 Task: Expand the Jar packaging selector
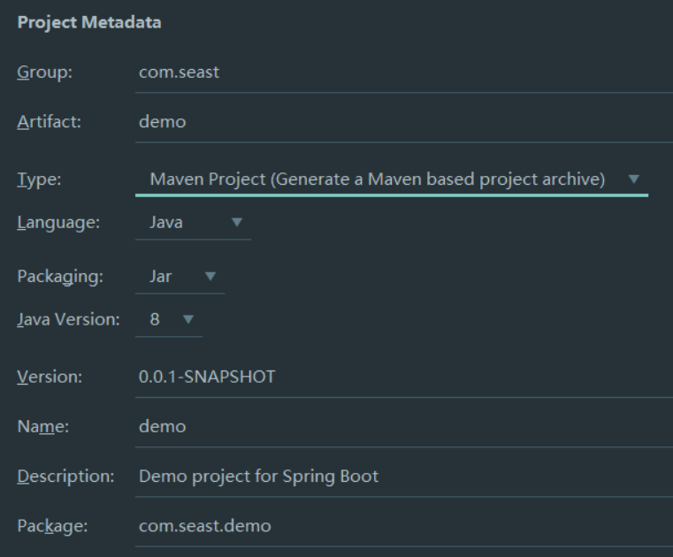point(180,278)
